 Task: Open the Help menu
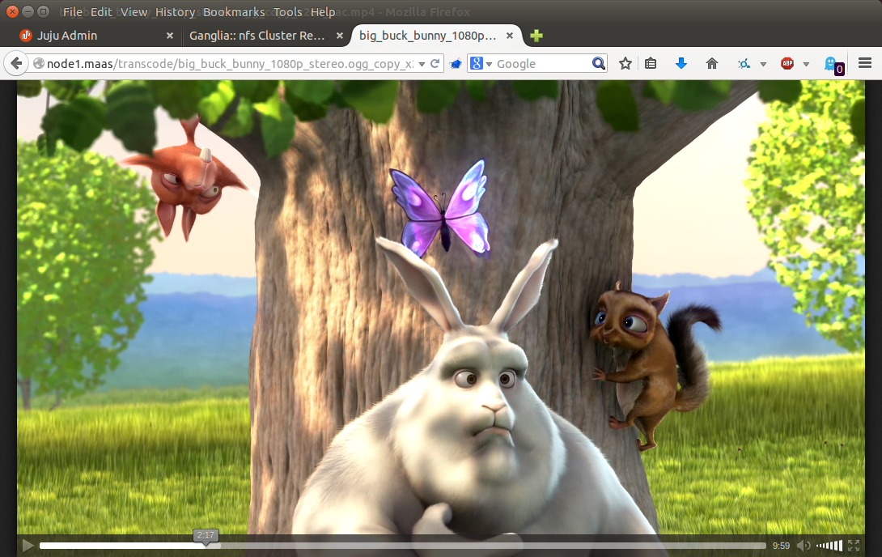pos(323,12)
